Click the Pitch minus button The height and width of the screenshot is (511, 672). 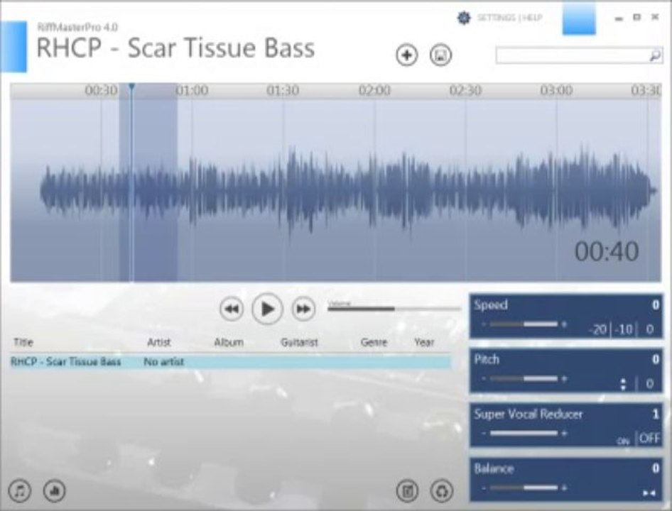coord(484,379)
